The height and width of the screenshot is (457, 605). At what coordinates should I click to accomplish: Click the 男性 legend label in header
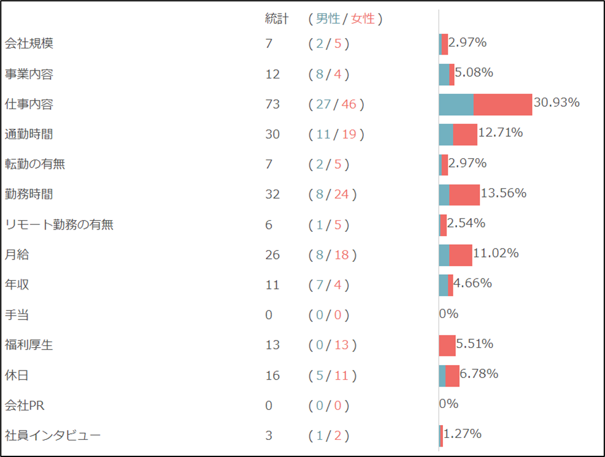pos(328,19)
